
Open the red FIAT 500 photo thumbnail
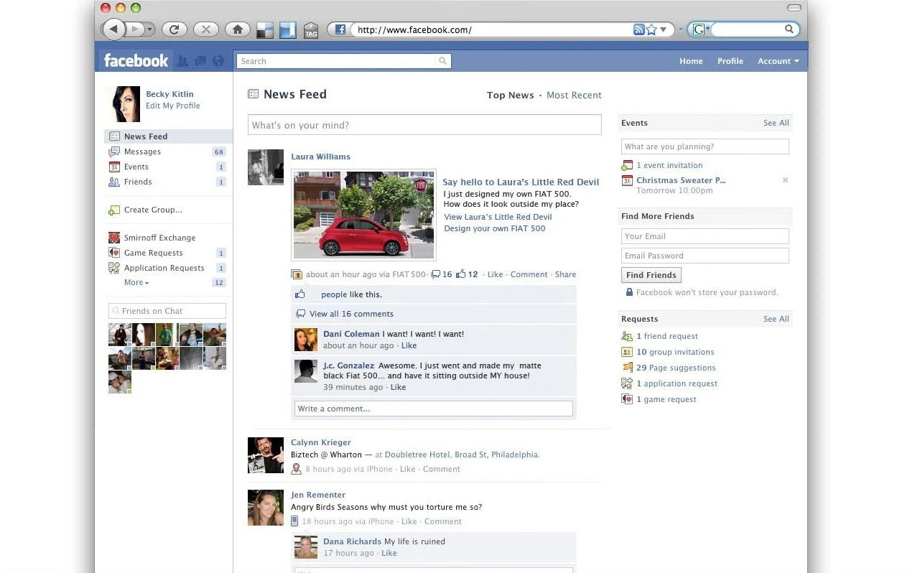pyautogui.click(x=363, y=215)
